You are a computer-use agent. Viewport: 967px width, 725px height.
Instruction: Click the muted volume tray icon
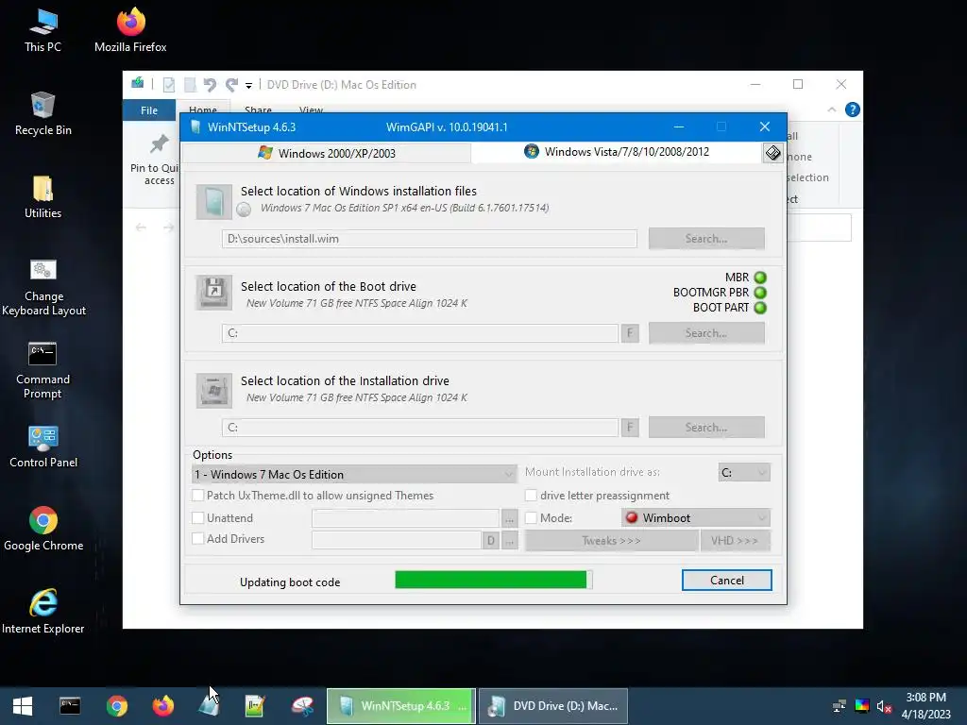tap(884, 706)
